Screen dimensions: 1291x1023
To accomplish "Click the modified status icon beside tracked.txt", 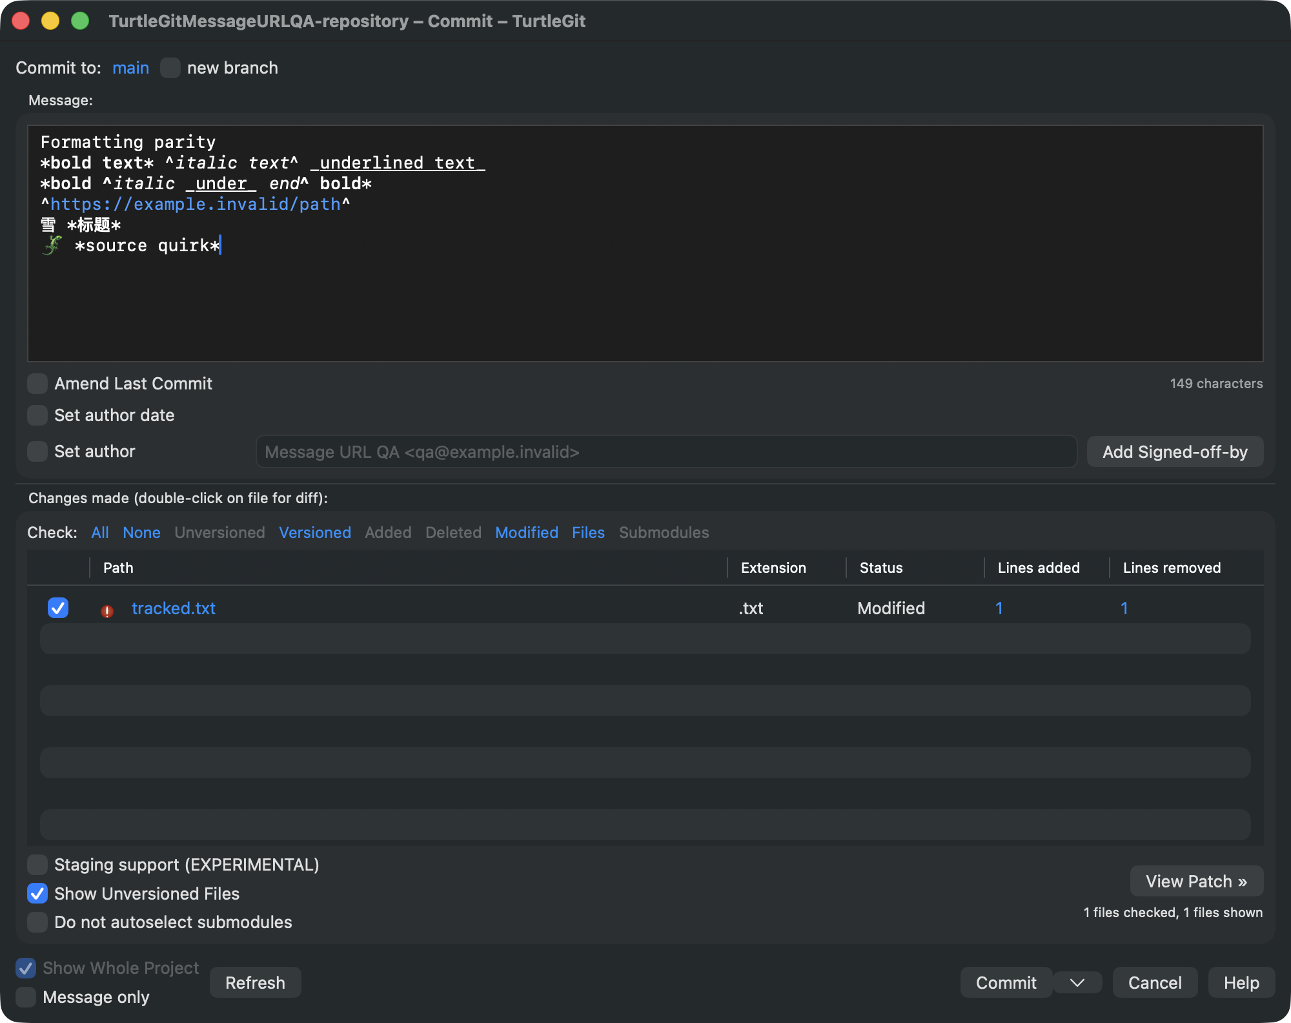I will pos(107,610).
